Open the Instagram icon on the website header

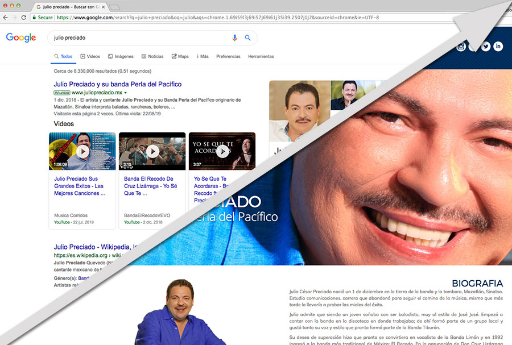click(x=461, y=47)
